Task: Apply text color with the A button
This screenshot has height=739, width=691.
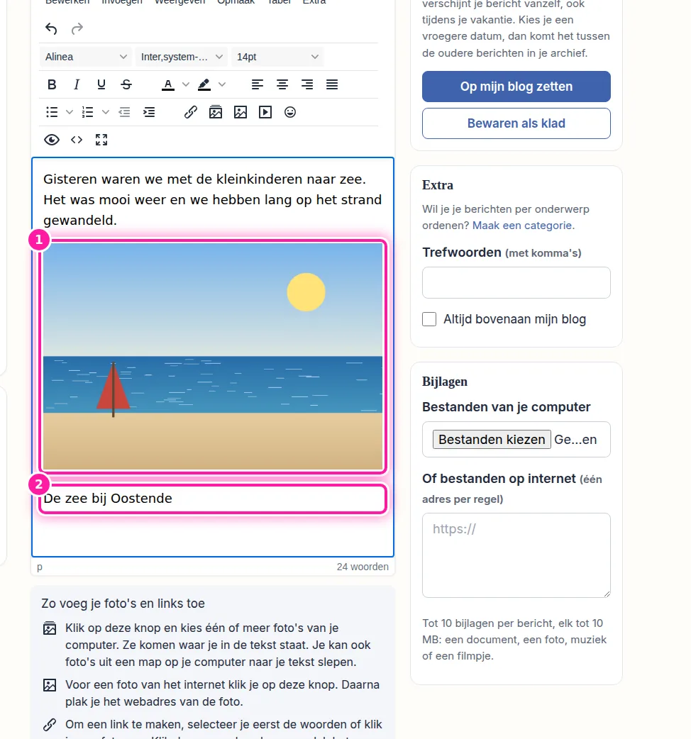Action: click(168, 84)
